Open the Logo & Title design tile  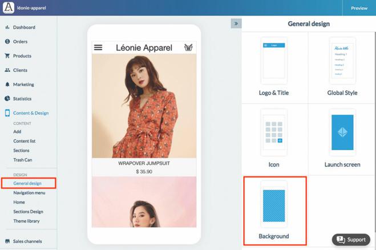click(x=274, y=67)
